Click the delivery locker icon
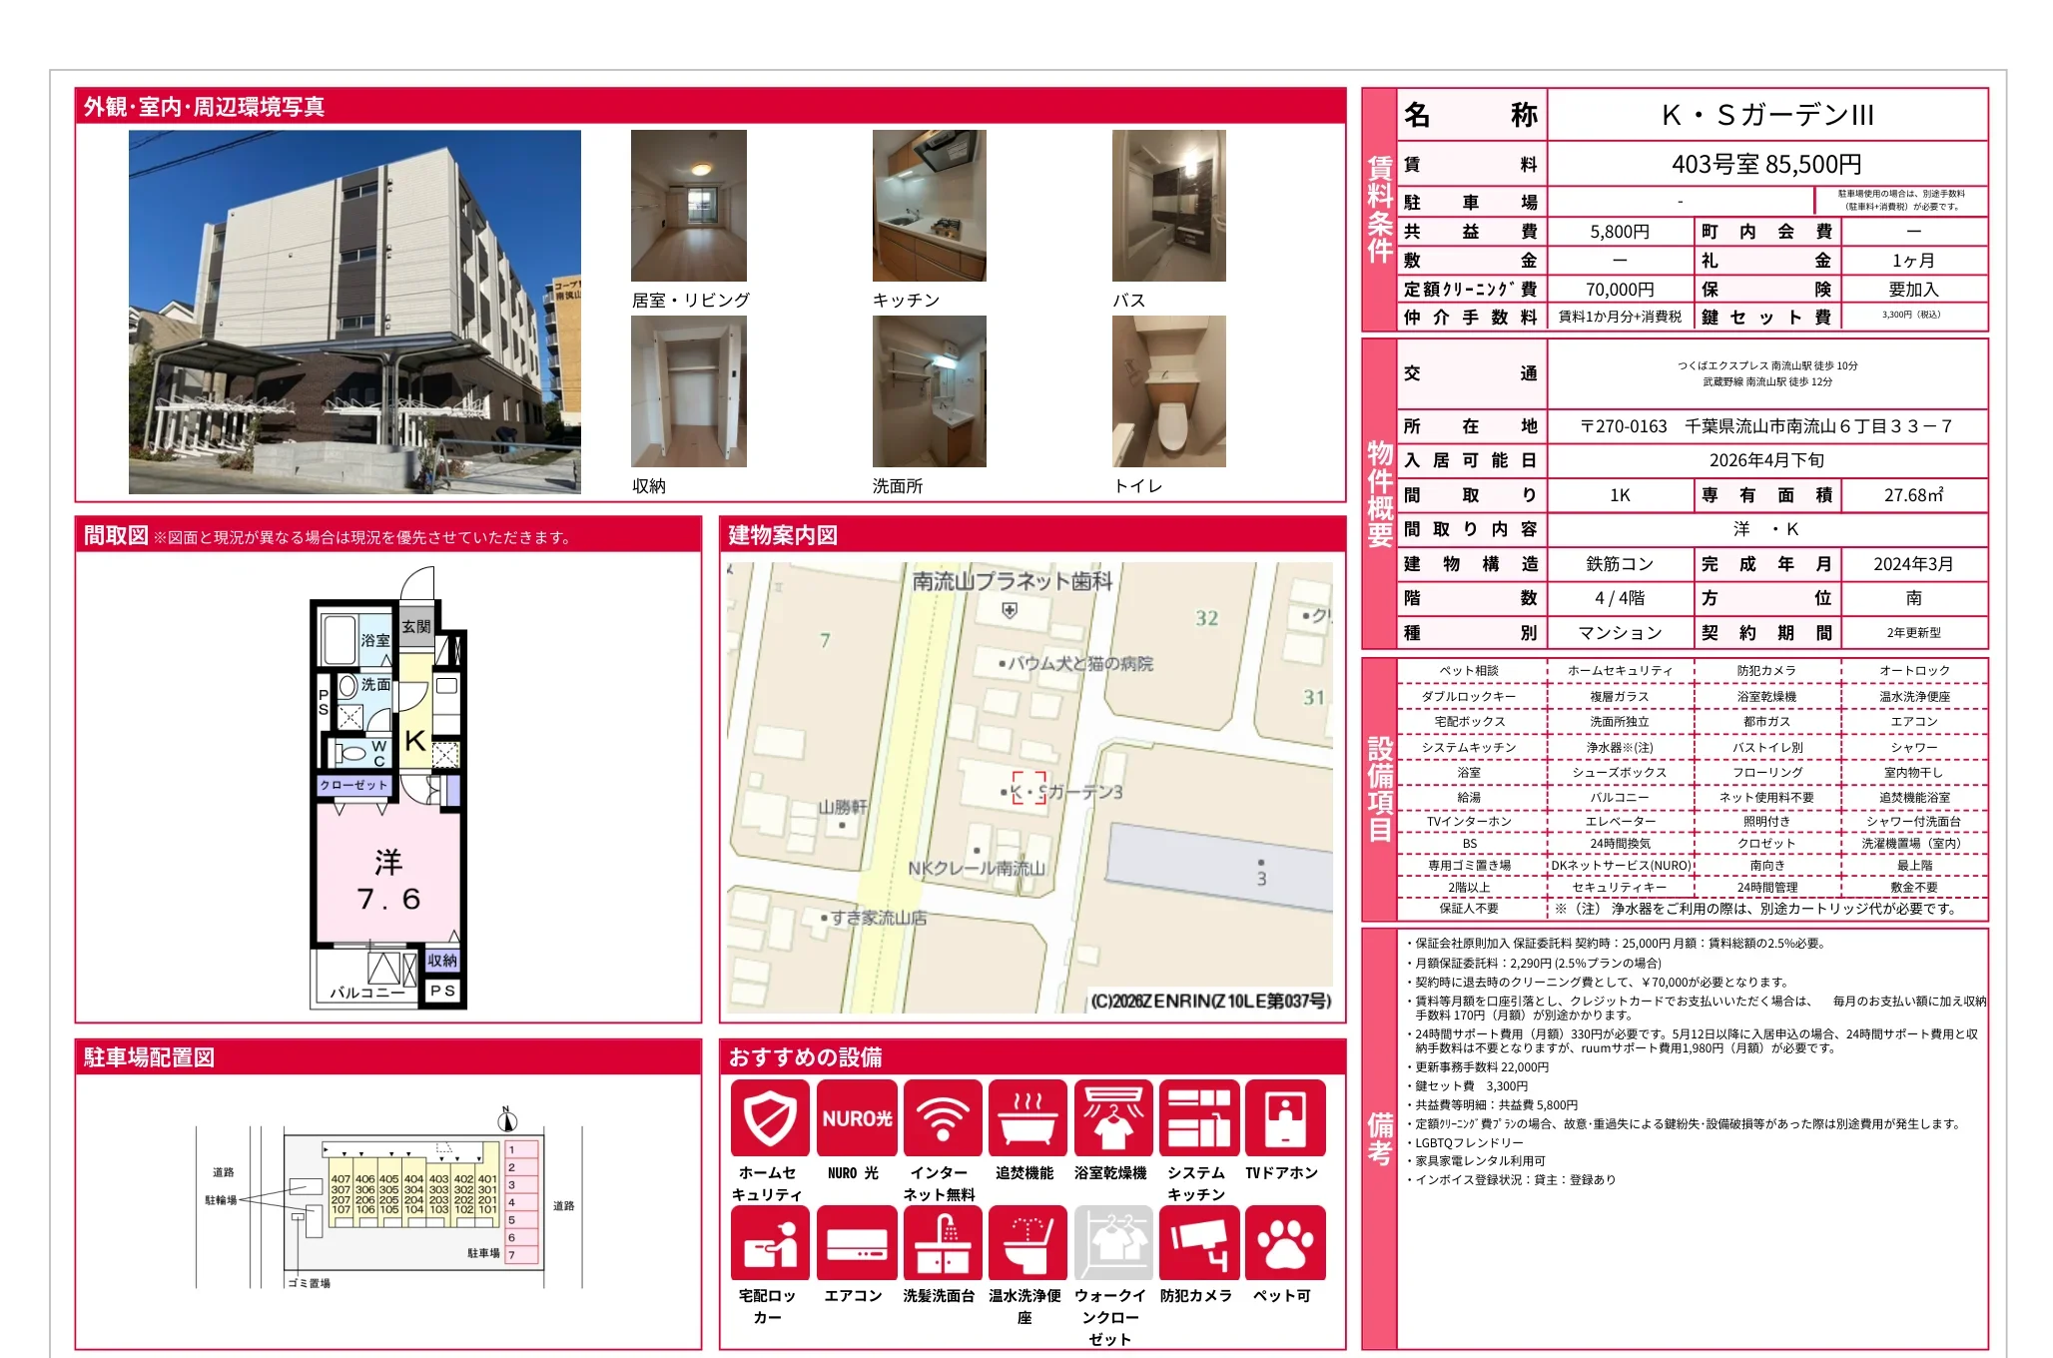Image resolution: width=2053 pixels, height=1358 pixels. pos(769,1242)
